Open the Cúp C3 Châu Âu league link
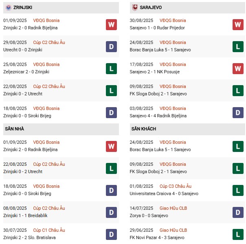Image resolution: width=246 pixels, height=244 pixels. pyautogui.click(x=176, y=186)
